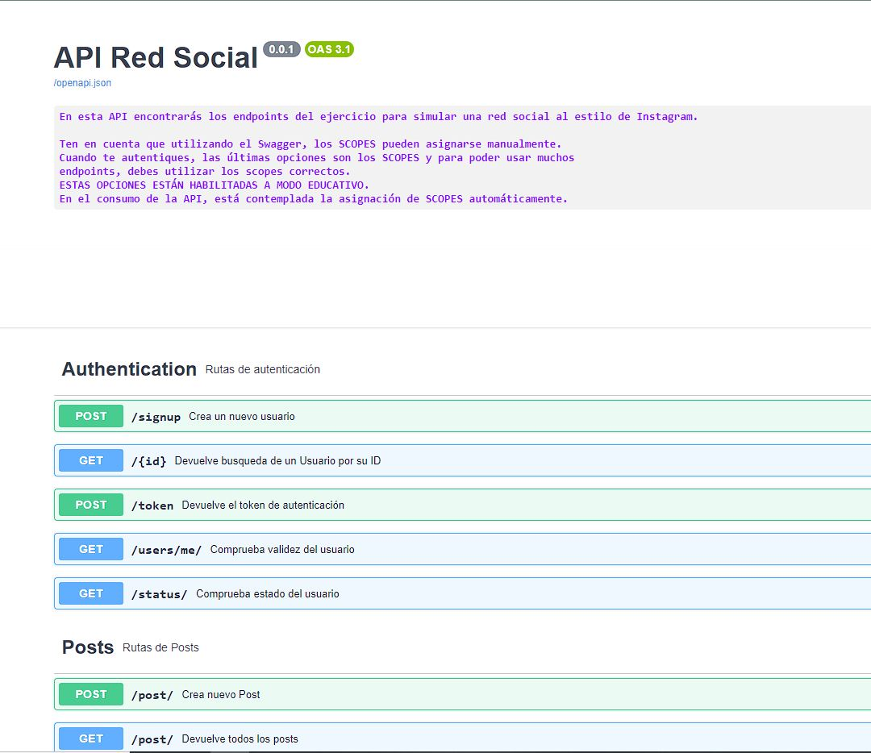Click the OAS 3.1 badge
The width and height of the screenshot is (871, 753).
[329, 49]
